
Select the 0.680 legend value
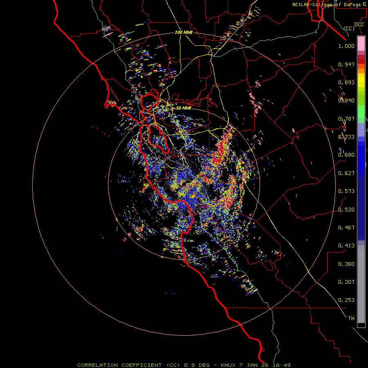(346, 155)
